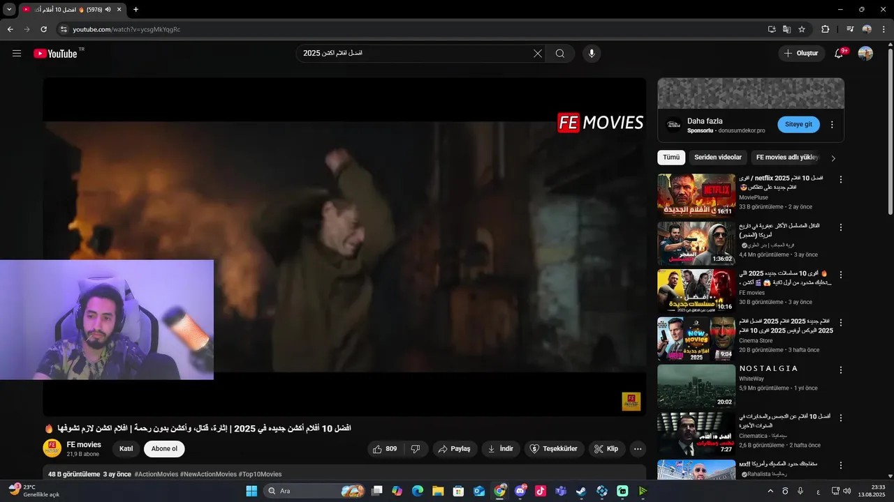894x502 pixels.
Task: Click the page vertical scrollbar
Action: [x=890, y=130]
